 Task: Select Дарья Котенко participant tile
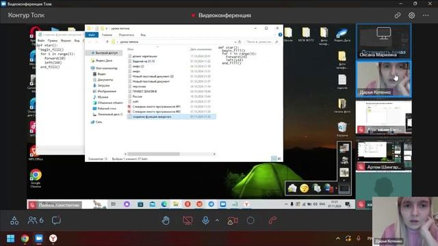tap(383, 79)
